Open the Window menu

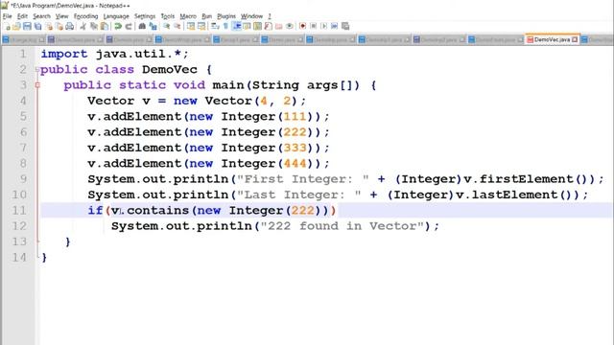[251, 16]
